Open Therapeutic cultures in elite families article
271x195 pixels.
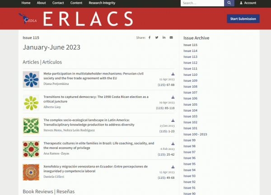tap(98, 145)
